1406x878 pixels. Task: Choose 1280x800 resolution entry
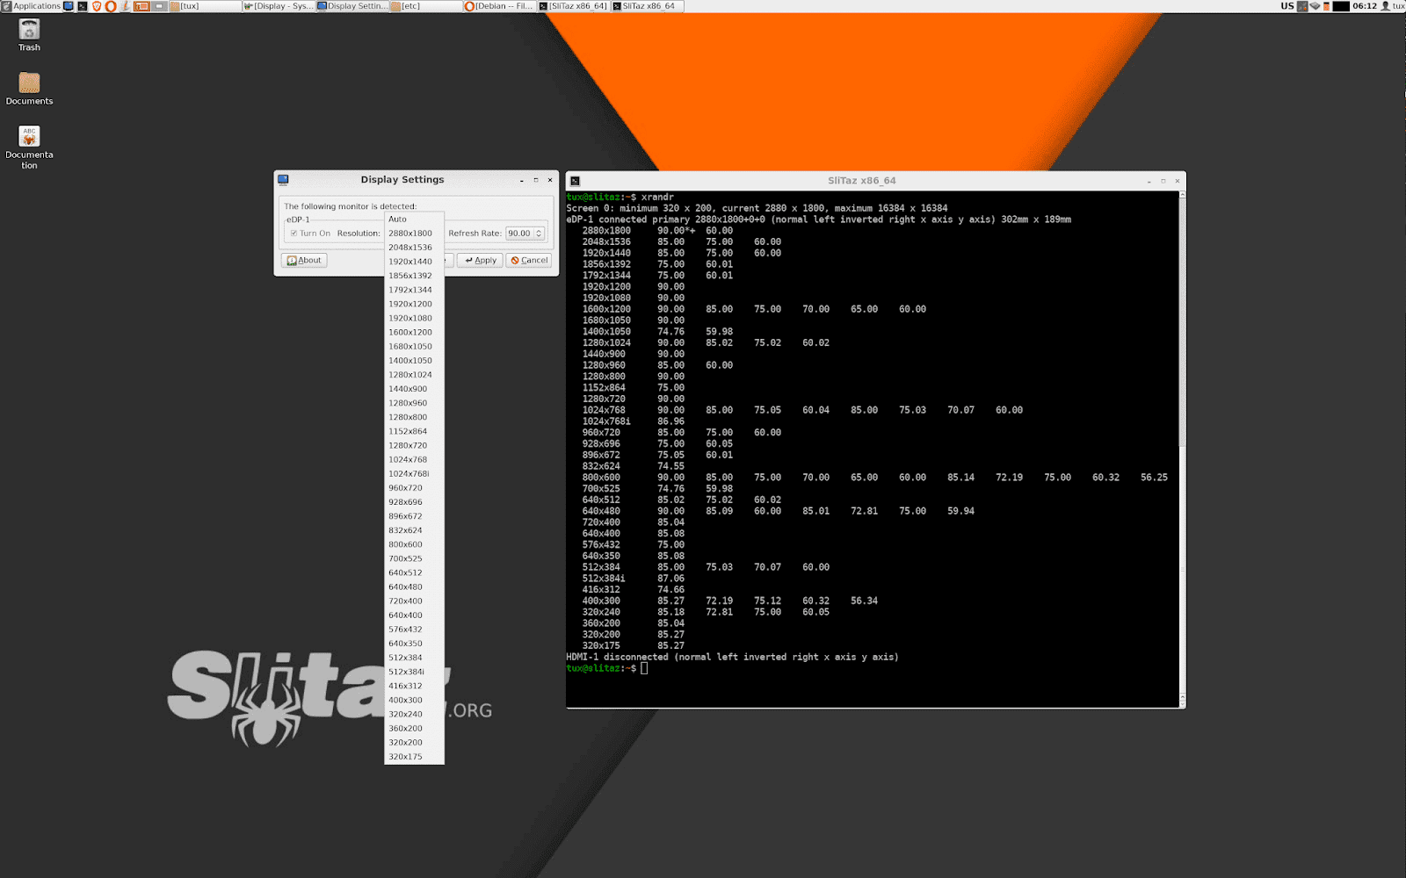414,417
